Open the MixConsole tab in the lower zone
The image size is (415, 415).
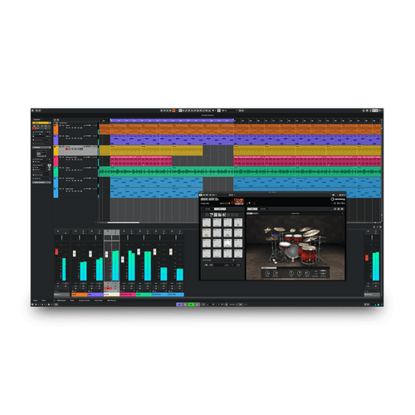click(x=61, y=300)
